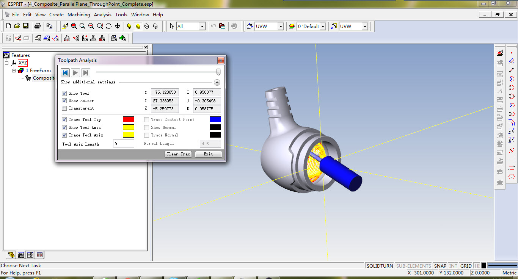Toggle the Show Tool Axis checkbox
This screenshot has height=279, width=518.
[64, 127]
